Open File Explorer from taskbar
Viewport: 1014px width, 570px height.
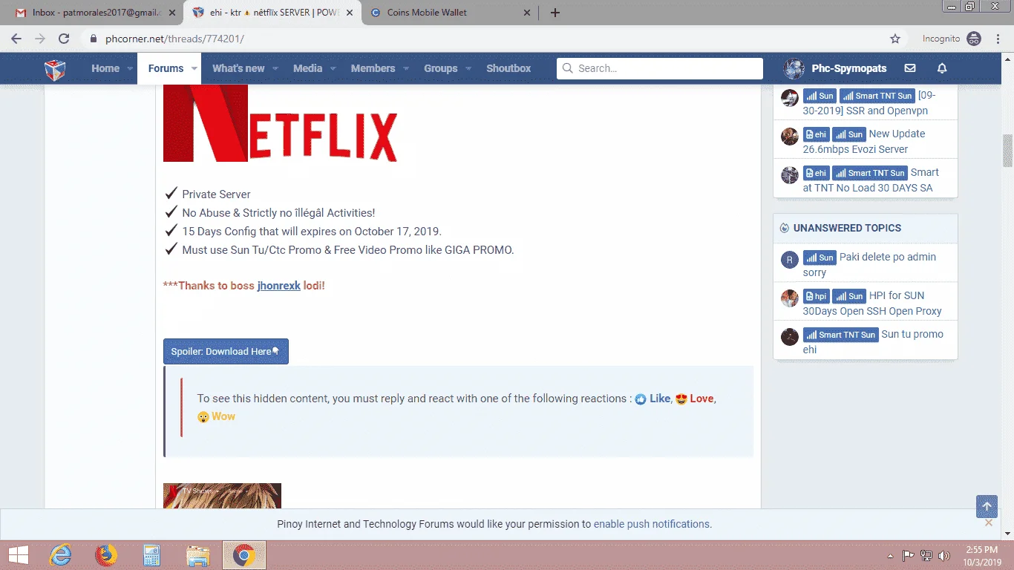tap(197, 555)
